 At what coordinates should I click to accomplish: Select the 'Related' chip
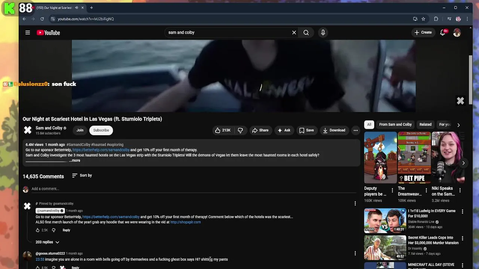[x=425, y=124]
